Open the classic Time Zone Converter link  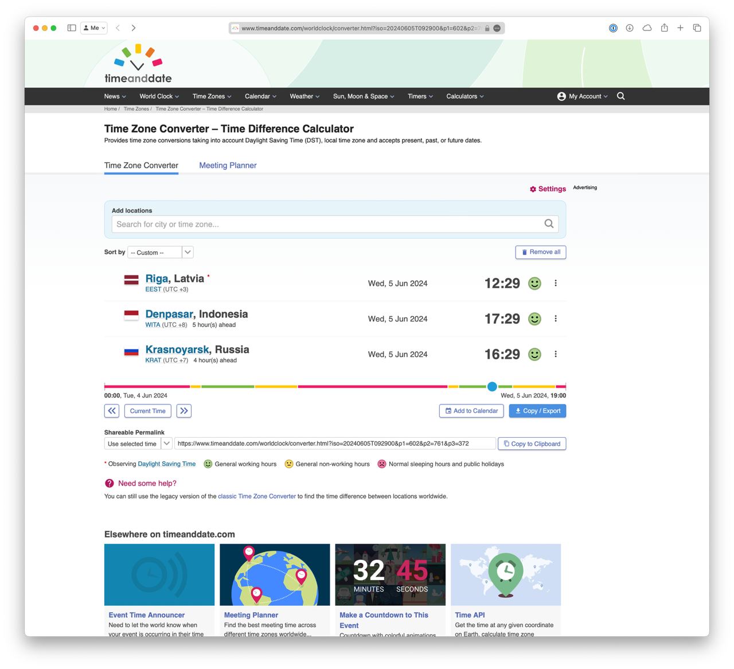tap(257, 496)
